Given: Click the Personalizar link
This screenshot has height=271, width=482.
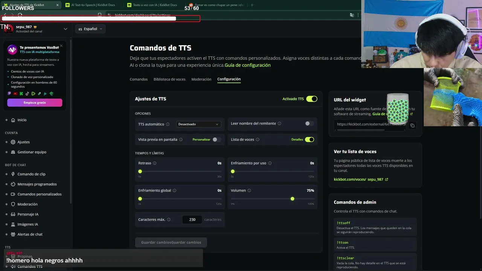Looking at the screenshot, I should [x=201, y=140].
